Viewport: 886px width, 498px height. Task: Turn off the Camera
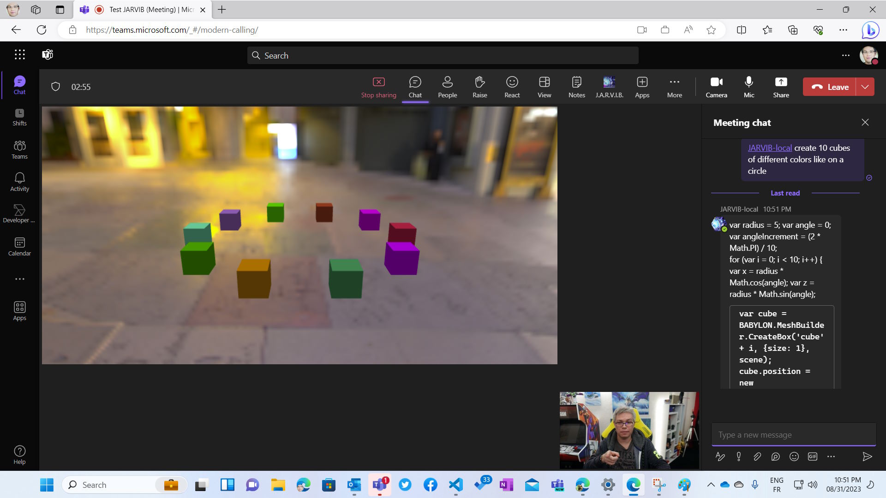(x=716, y=87)
